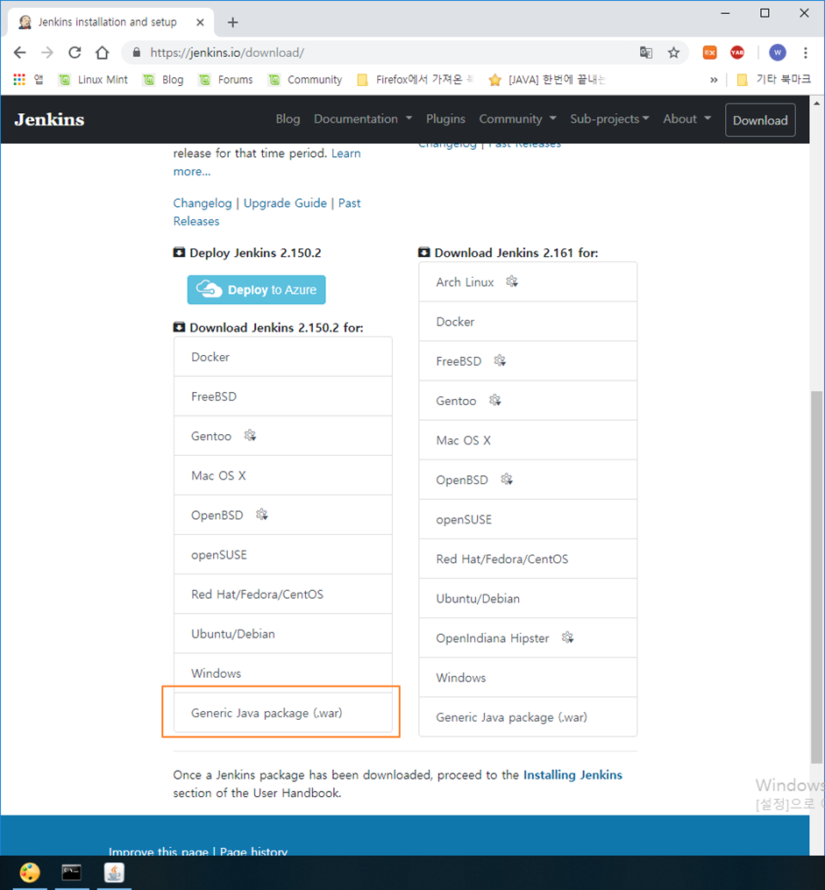Download Generic Java package (.war) for 2.161
This screenshot has height=890, width=825.
[x=528, y=717]
